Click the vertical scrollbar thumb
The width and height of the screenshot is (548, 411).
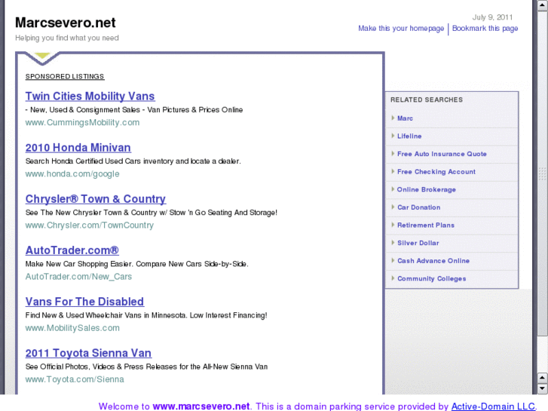point(542,173)
